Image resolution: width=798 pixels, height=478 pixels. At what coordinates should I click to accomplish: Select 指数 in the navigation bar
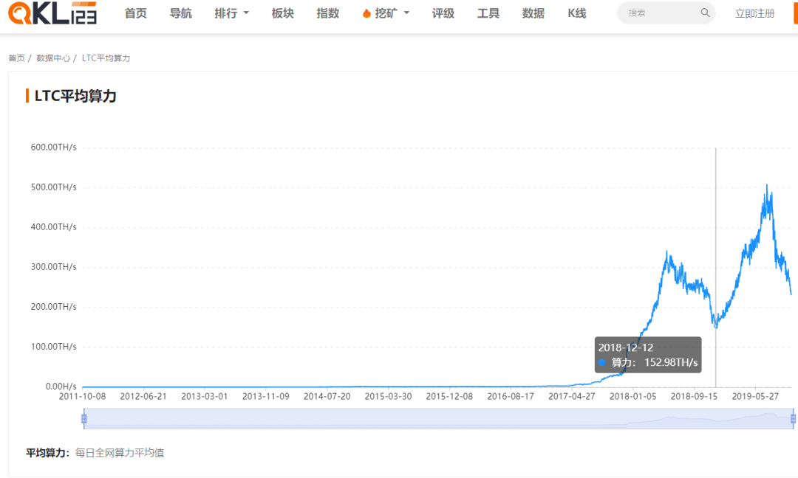click(327, 13)
